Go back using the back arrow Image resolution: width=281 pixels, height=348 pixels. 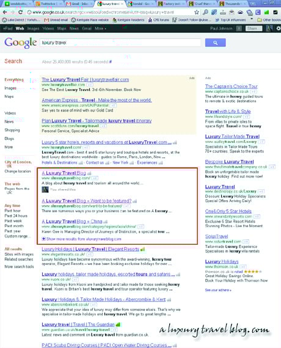[x=5, y=12]
